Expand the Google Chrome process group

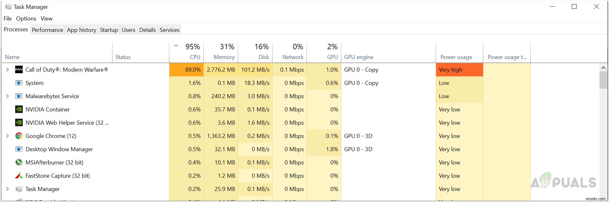coord(8,136)
